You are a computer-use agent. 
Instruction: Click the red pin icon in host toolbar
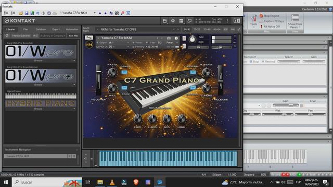pos(122,13)
